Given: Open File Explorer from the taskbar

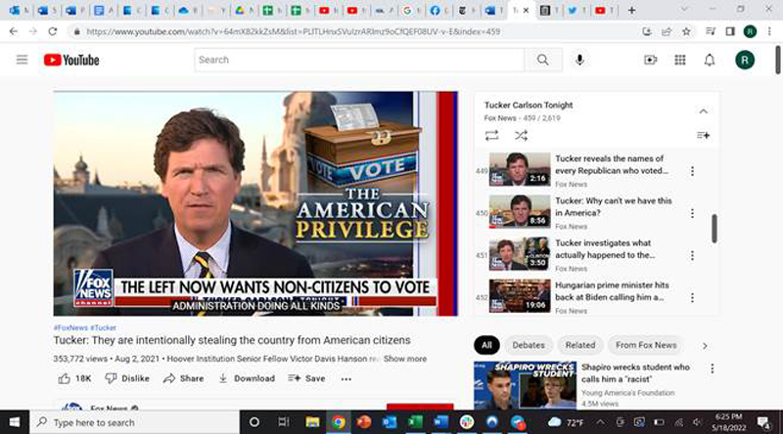Looking at the screenshot, I should 312,422.
